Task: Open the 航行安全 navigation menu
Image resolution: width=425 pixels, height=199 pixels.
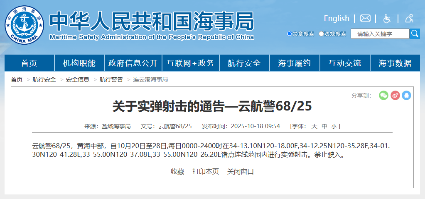Action: [244, 63]
